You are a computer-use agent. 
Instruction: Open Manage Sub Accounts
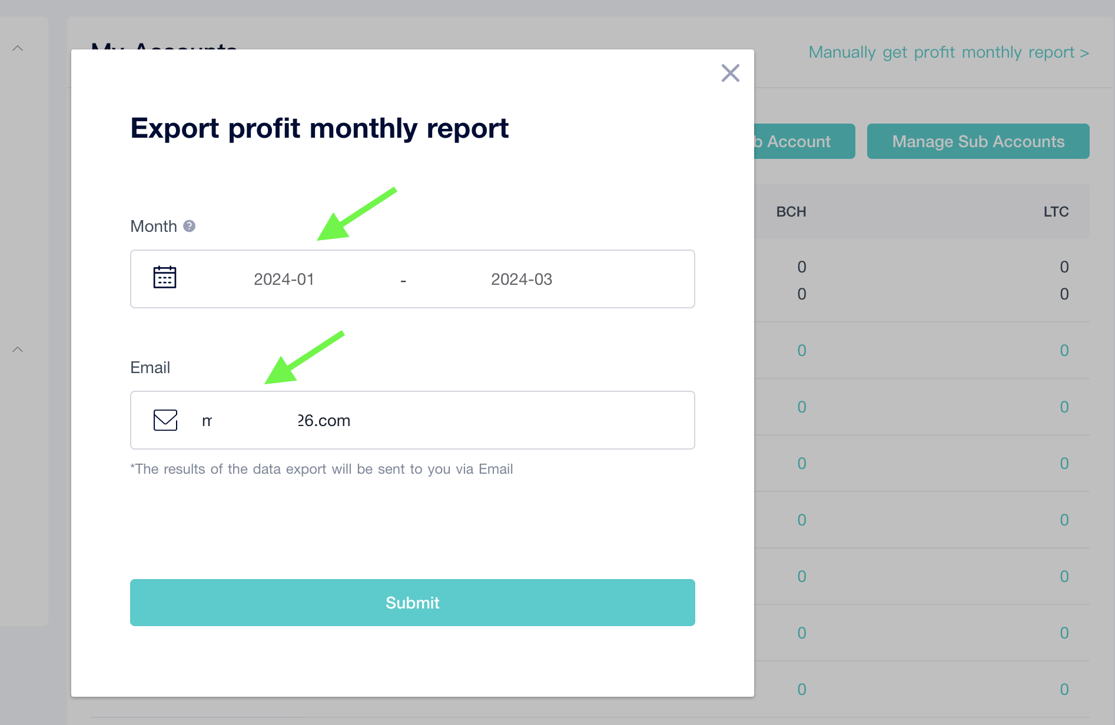978,141
